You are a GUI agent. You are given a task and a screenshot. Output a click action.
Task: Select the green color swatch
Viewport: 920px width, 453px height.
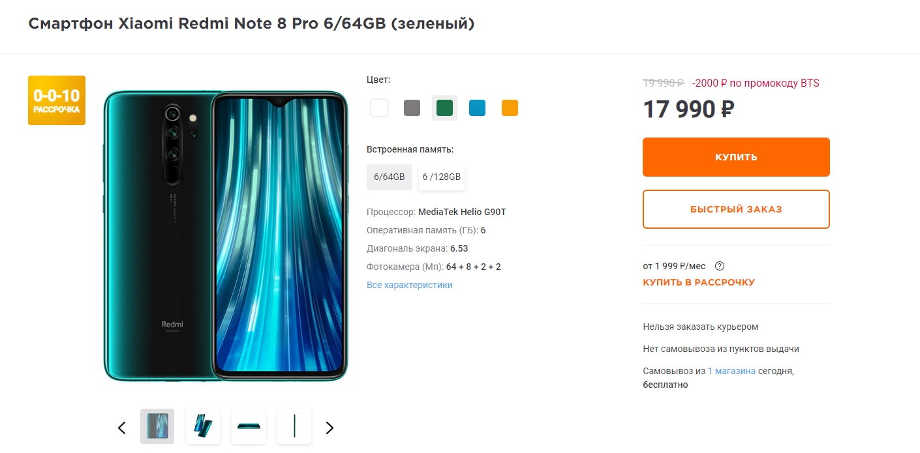444,108
